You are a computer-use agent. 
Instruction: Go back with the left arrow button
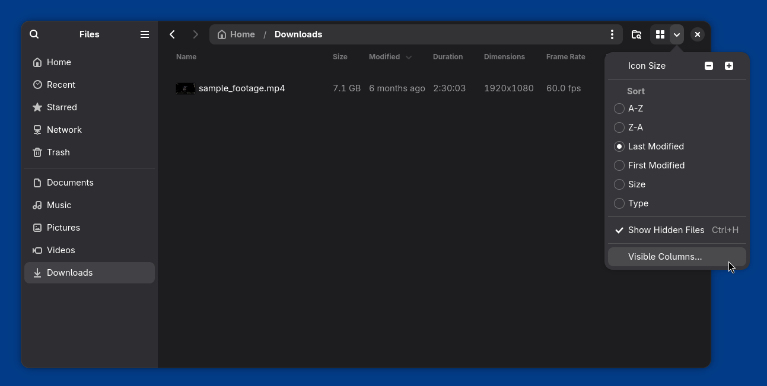click(173, 34)
